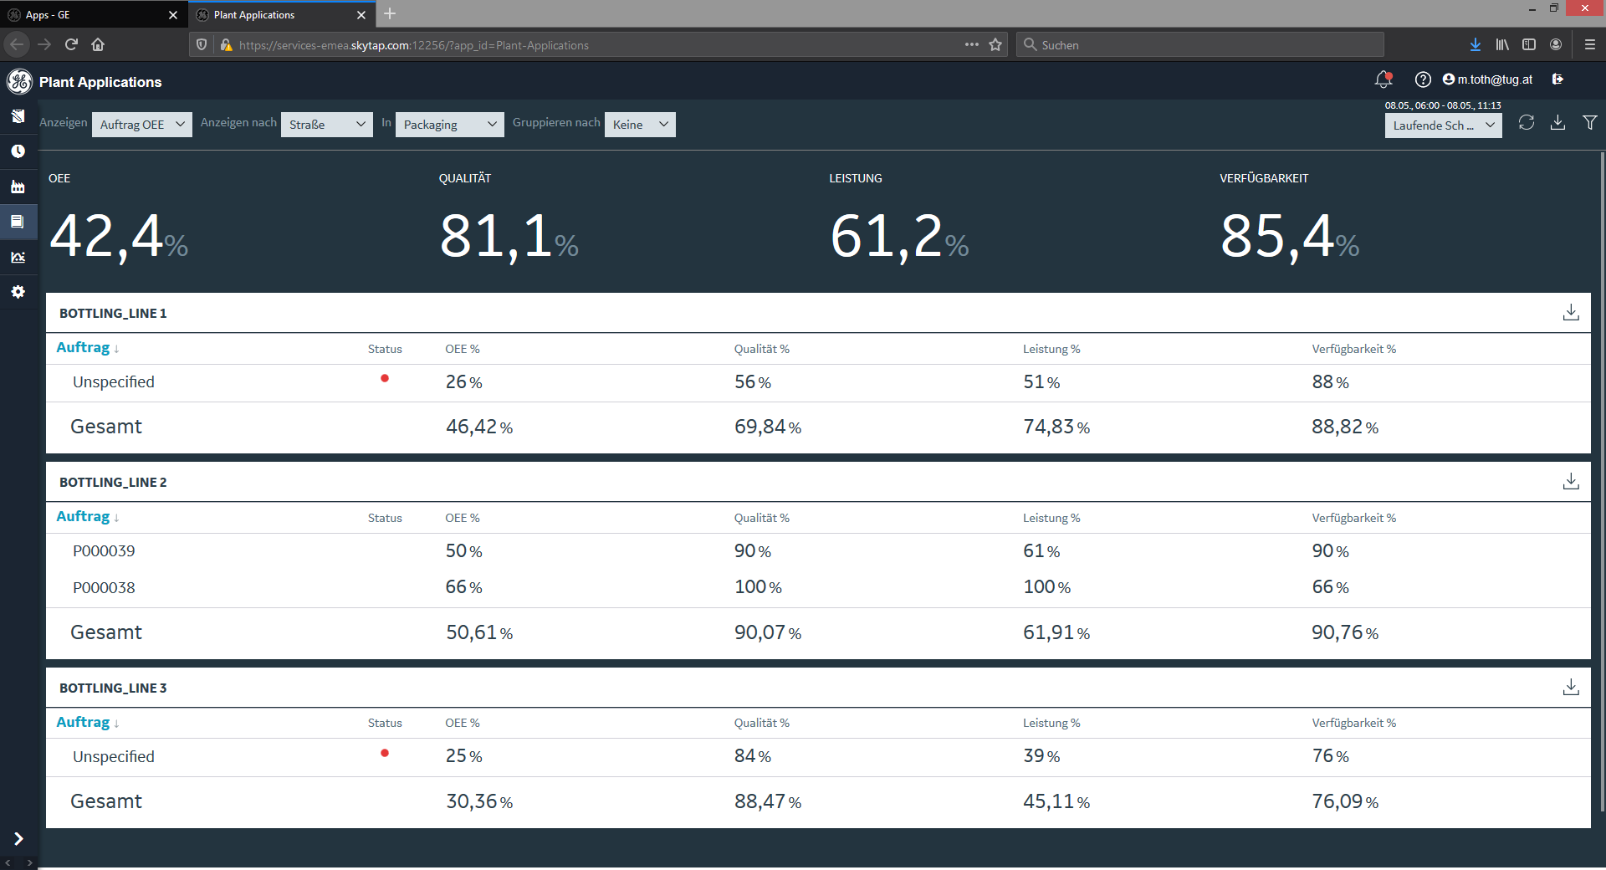Open the Gruppieren nach 'Keine' dropdown
This screenshot has width=1606, height=870.
coord(640,124)
